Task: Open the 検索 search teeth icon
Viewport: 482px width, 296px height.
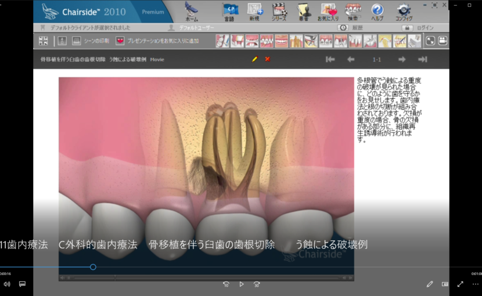Action: click(x=353, y=12)
